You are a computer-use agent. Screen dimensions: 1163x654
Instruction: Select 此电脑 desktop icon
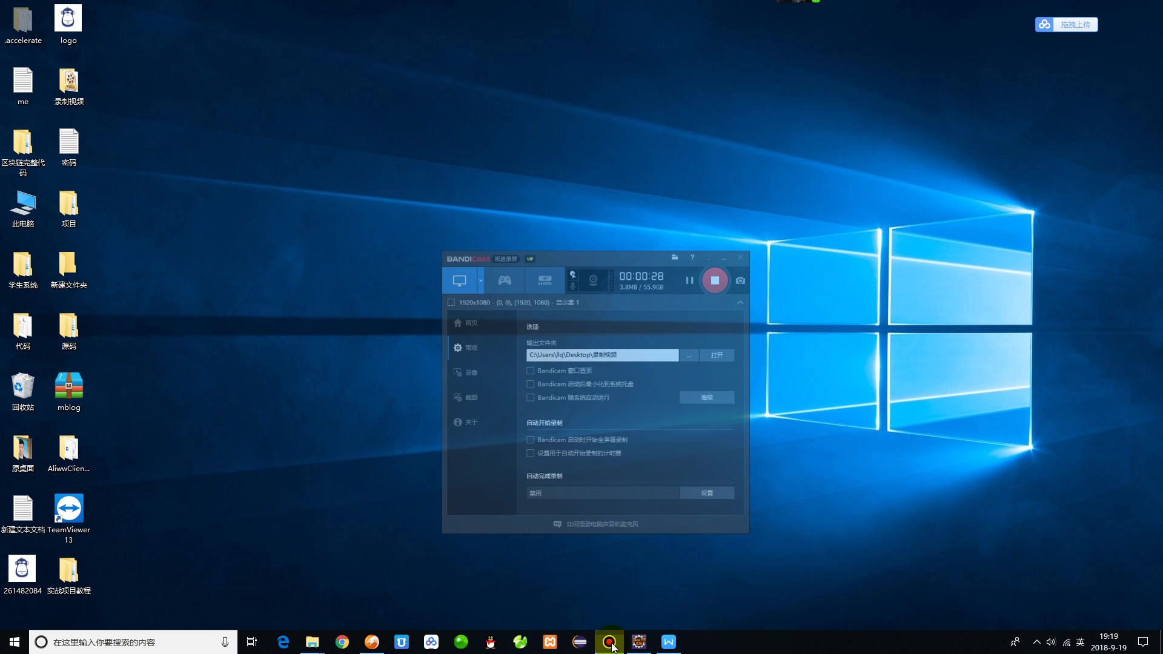pyautogui.click(x=23, y=209)
